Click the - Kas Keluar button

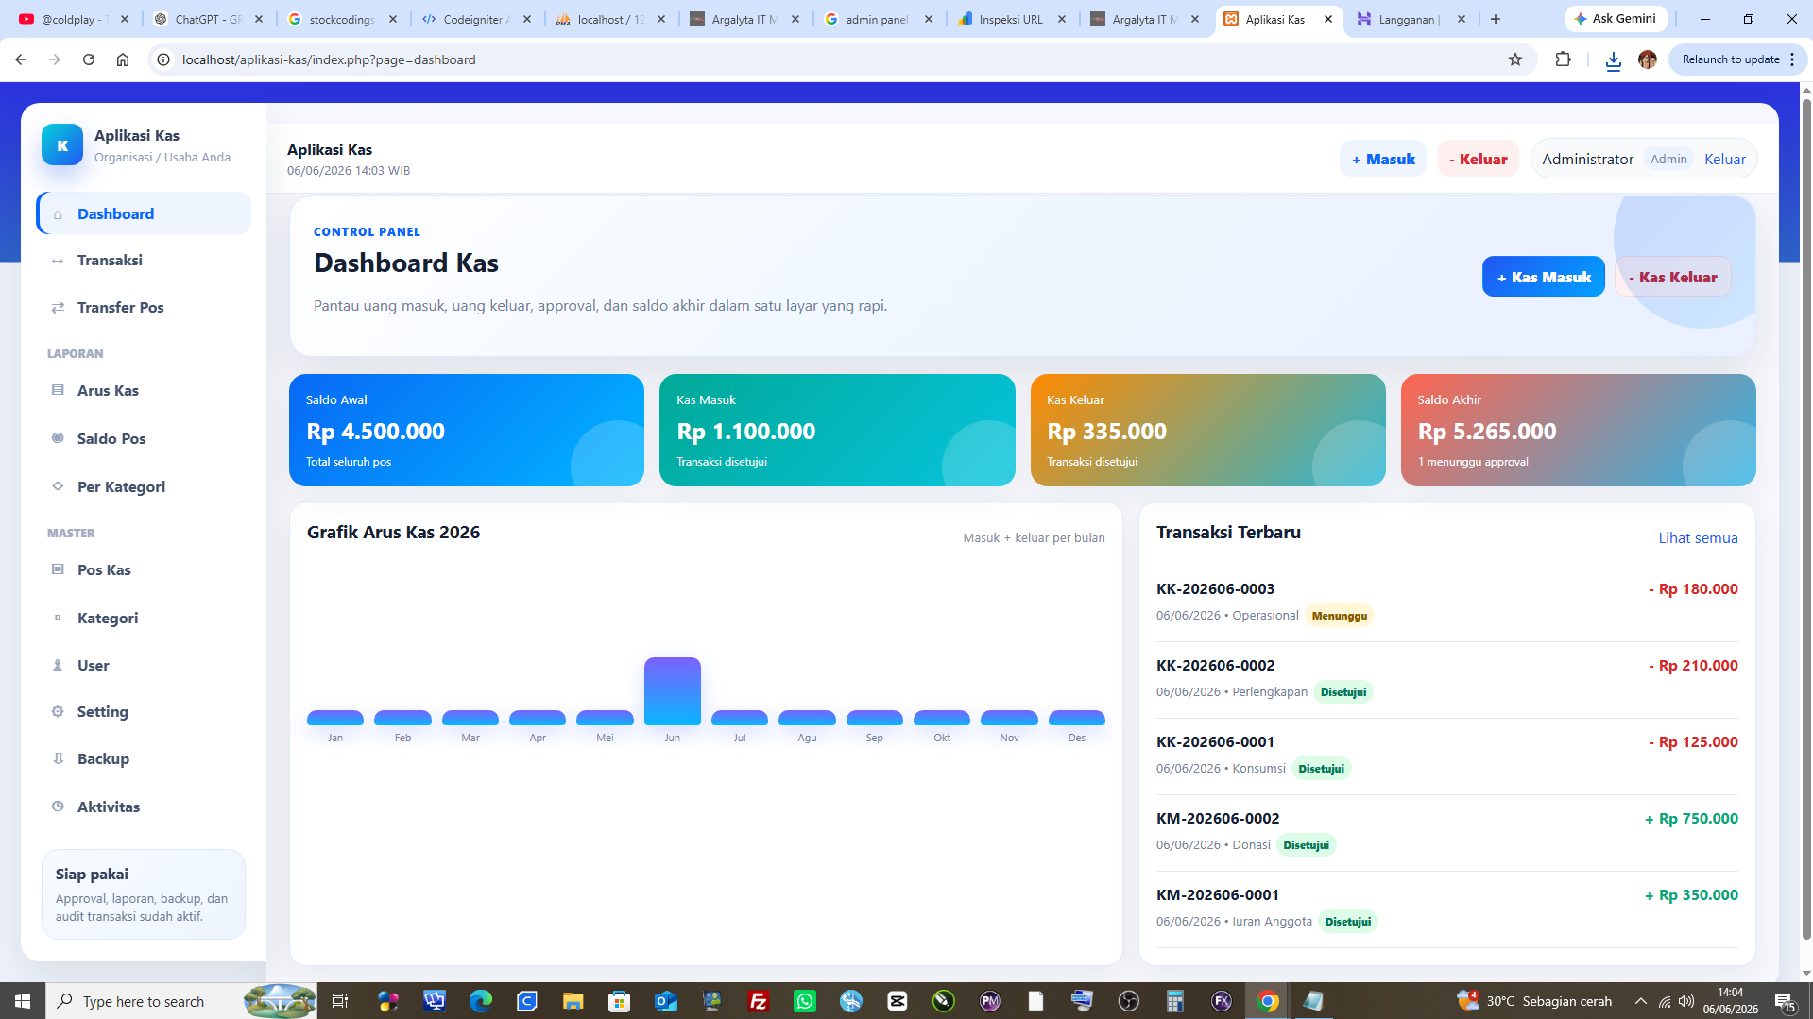[x=1673, y=277]
